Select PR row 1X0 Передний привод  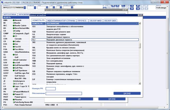(85, 63)
